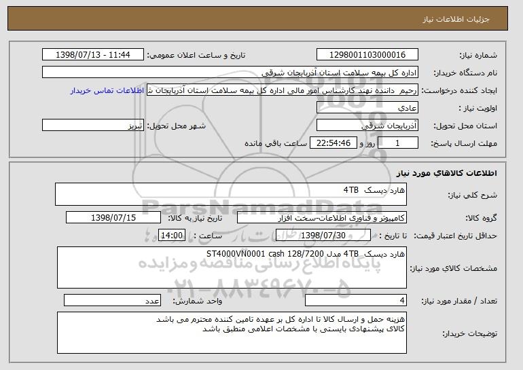Viewport: 523px width, 370px height.
Task: Click the واحد شمارش field عدد
Action: [112, 300]
